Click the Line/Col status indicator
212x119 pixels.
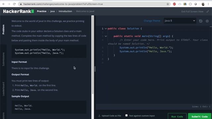(x=201, y=106)
